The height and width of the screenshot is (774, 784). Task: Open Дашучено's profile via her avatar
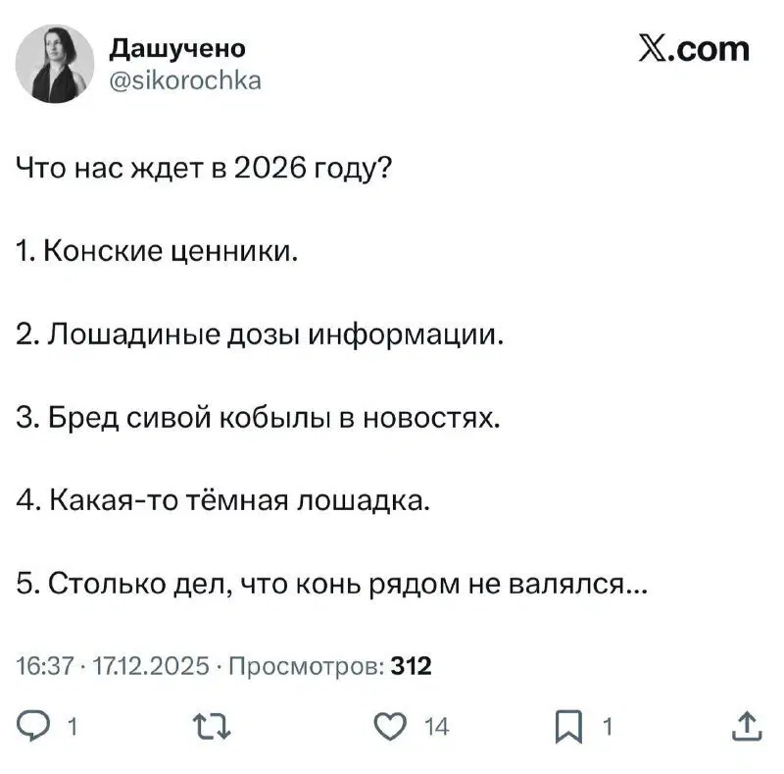tap(52, 65)
